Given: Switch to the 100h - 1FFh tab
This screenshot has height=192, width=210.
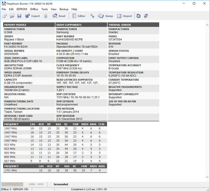Looking at the screenshot, I should (x=36, y=185).
